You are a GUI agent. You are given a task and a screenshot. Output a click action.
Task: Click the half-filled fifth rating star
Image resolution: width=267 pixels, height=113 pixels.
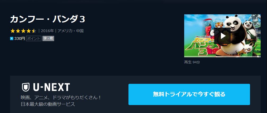pyautogui.click(x=34, y=31)
